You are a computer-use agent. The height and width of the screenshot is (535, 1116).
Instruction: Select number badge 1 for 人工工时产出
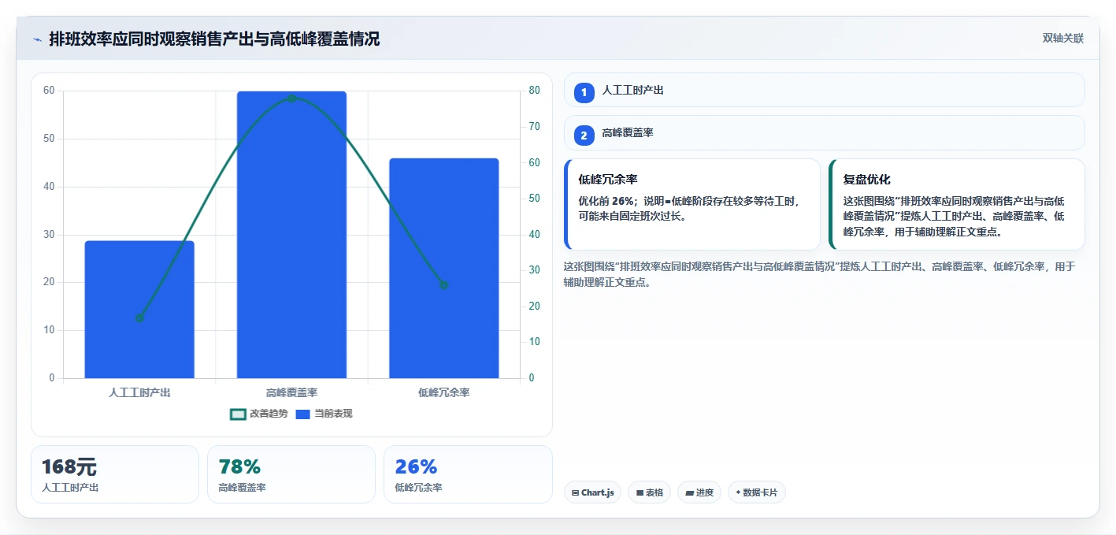584,92
